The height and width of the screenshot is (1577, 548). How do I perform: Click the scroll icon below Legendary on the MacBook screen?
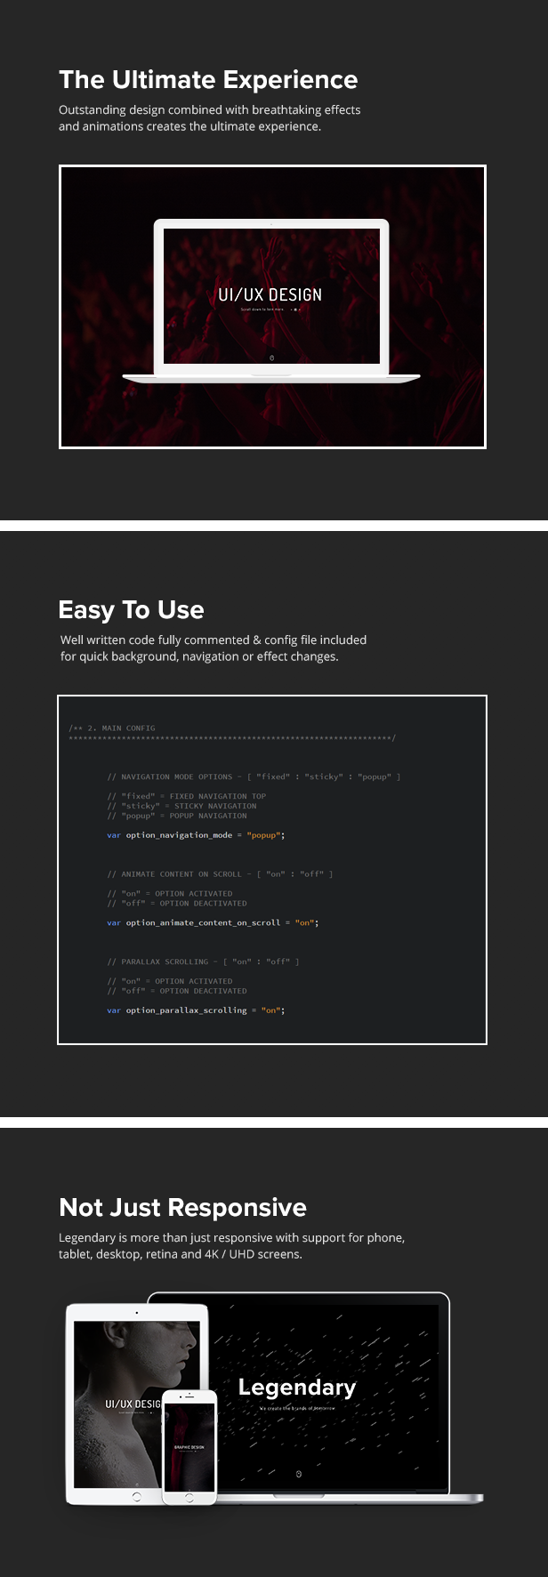298,1473
